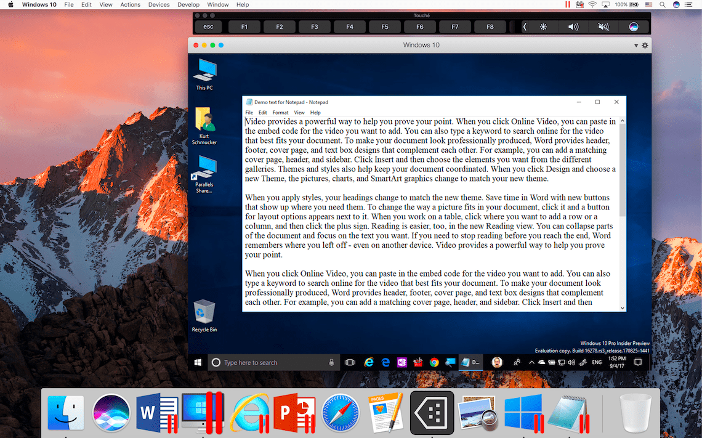Open the Notepad Format menu
Viewport: 702px width, 438px height.
pos(280,112)
